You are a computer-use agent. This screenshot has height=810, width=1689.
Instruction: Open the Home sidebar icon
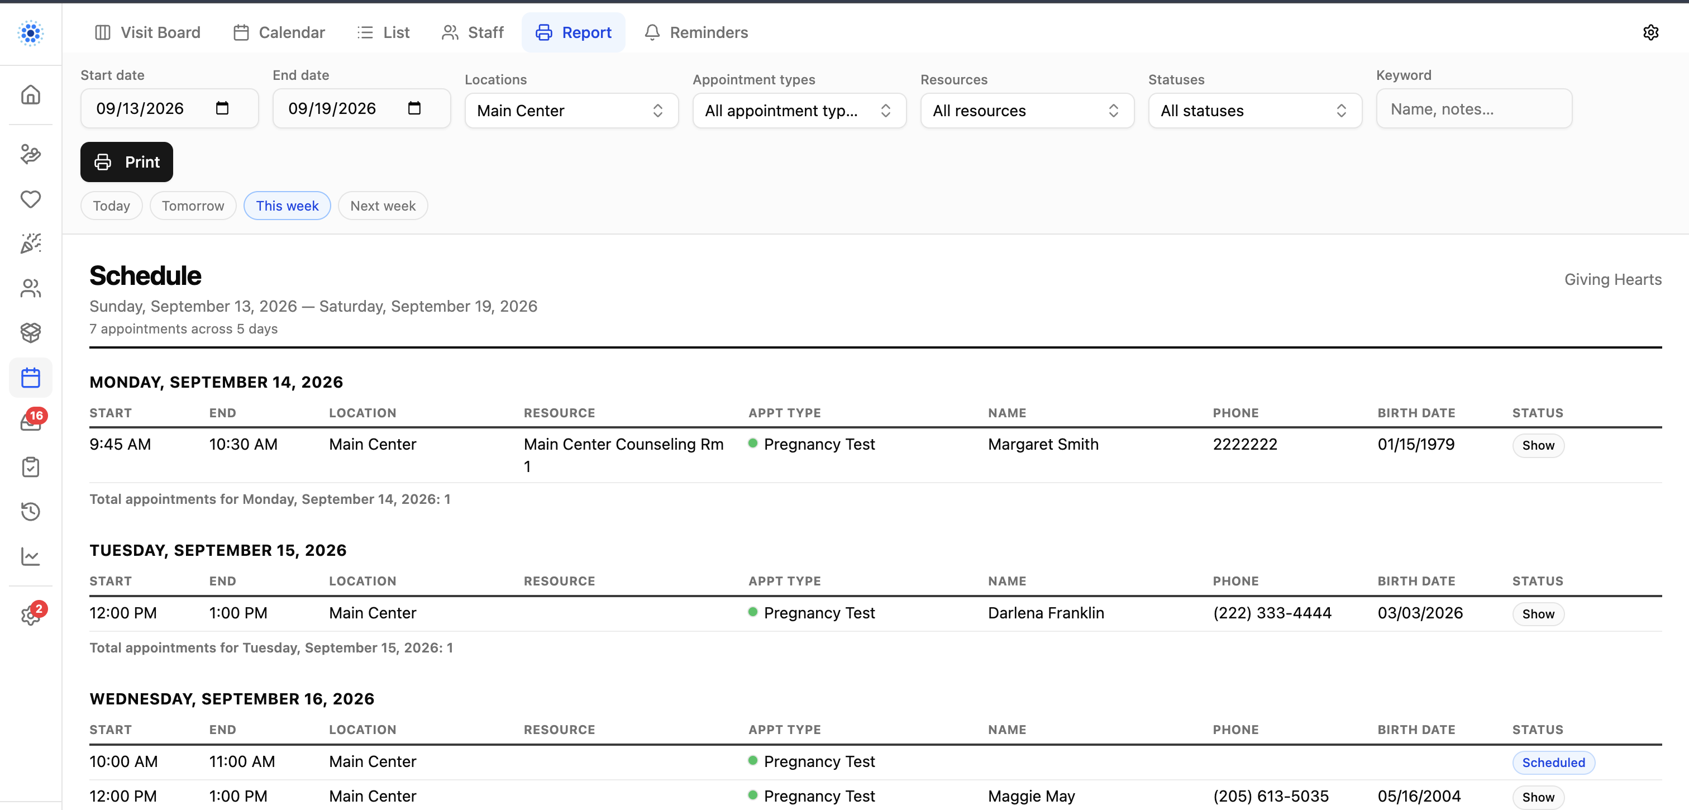point(30,95)
